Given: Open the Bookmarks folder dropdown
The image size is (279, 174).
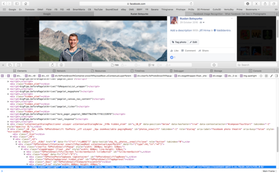Looking at the screenshot, I should 253,9.
